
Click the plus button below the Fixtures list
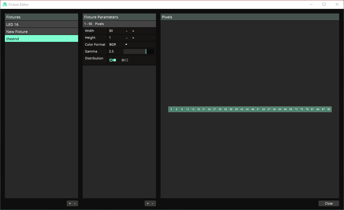click(70, 203)
